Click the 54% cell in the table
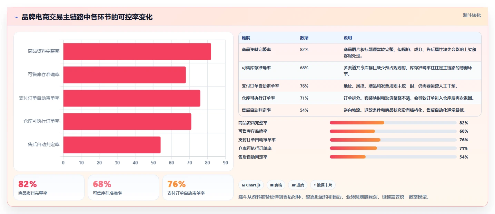The width and height of the screenshot is (495, 214). click(304, 110)
